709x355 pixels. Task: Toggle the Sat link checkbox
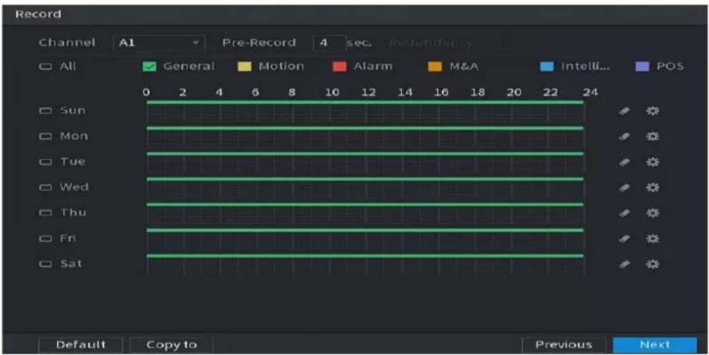coord(45,264)
